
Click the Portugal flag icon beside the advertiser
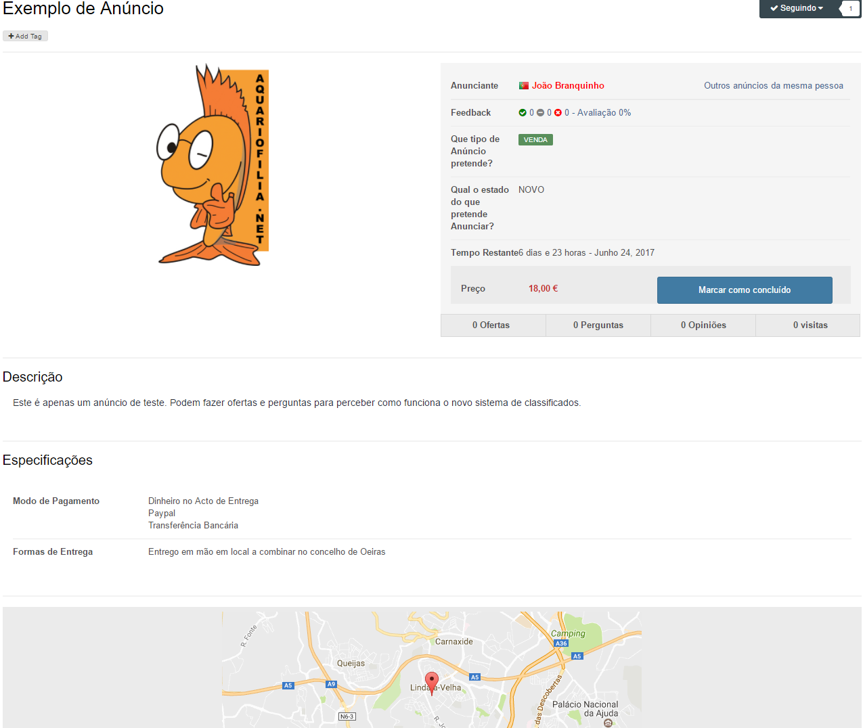[x=523, y=86]
